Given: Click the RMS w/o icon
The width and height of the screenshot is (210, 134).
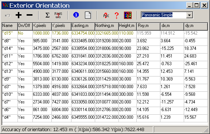Looking at the screenshot, I should point(58,15).
